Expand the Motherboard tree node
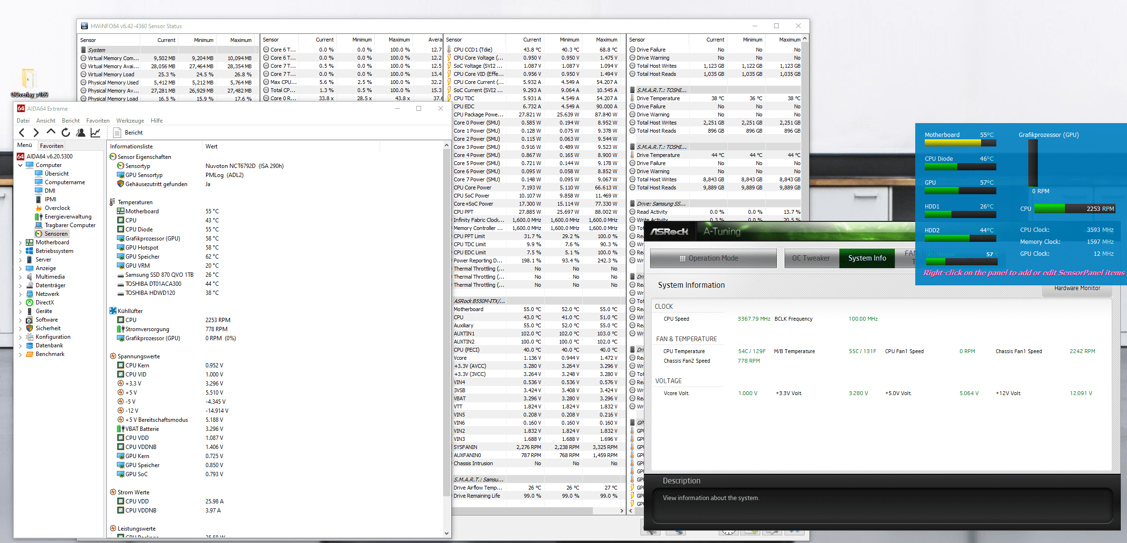The width and height of the screenshot is (1127, 543). click(x=21, y=242)
